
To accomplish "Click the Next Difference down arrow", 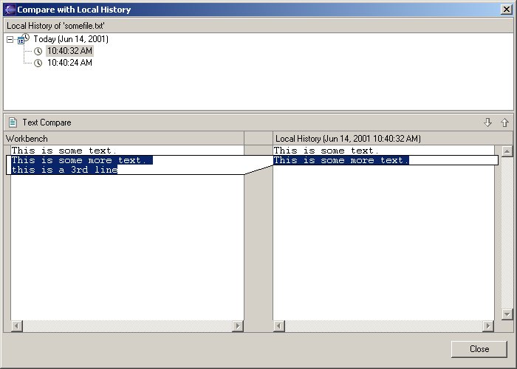I will pyautogui.click(x=487, y=123).
